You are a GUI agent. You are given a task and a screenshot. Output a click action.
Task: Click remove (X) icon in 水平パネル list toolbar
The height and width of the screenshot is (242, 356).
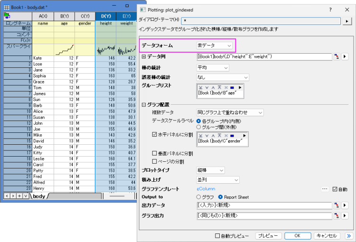pyautogui.click(x=226, y=136)
